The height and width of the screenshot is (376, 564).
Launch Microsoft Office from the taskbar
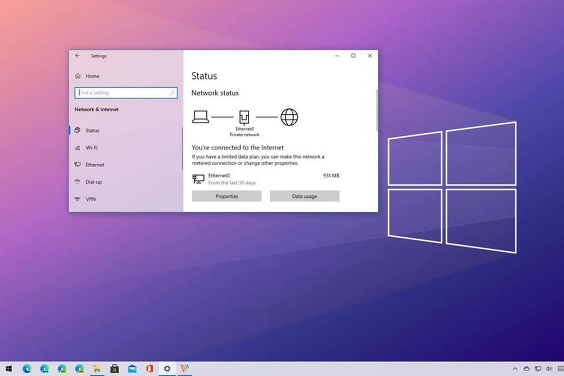coord(150,368)
